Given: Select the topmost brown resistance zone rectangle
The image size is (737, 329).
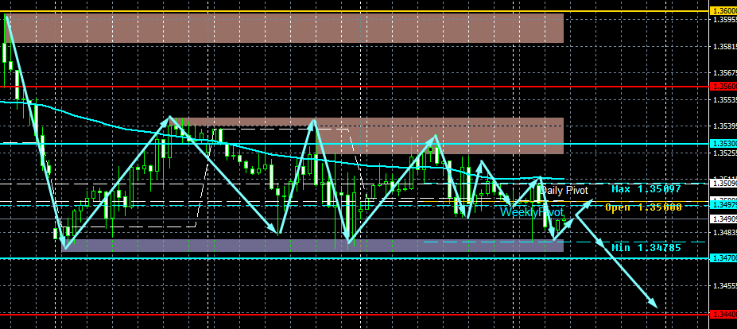Looking at the screenshot, I should tap(285, 28).
